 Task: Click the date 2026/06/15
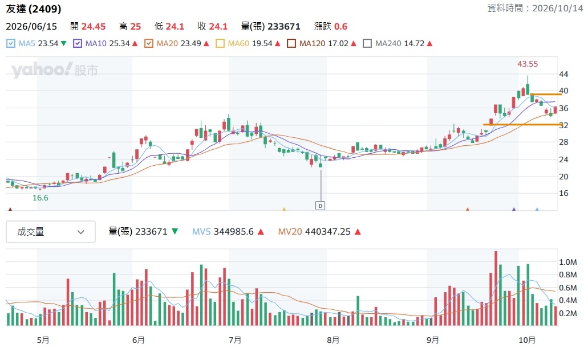tap(31, 27)
